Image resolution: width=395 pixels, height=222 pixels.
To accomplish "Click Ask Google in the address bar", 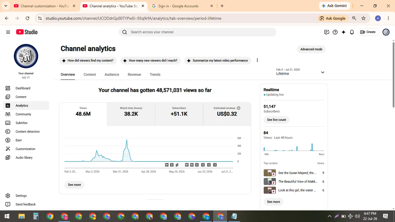I will tap(332, 18).
